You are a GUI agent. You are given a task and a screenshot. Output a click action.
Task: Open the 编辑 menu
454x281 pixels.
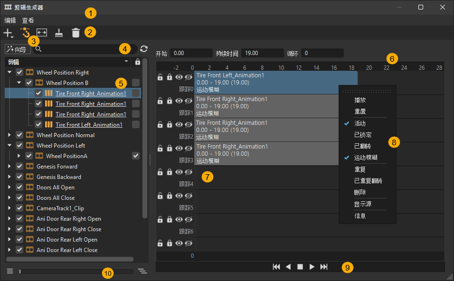pyautogui.click(x=10, y=20)
